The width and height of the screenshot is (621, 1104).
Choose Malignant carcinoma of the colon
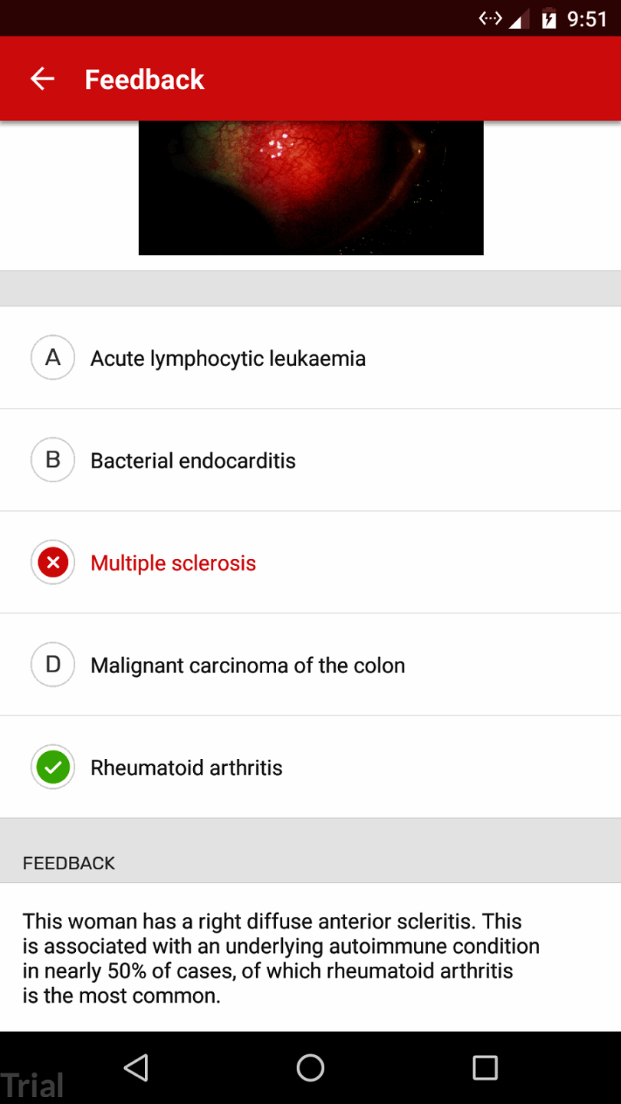[248, 665]
